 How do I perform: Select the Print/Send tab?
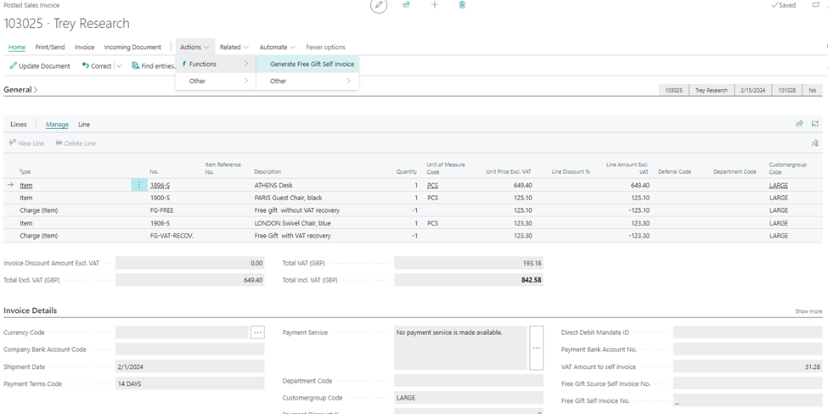[50, 47]
